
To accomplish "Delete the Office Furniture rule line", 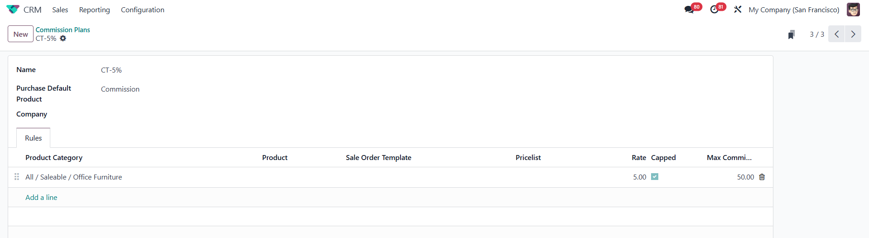I will click(762, 177).
